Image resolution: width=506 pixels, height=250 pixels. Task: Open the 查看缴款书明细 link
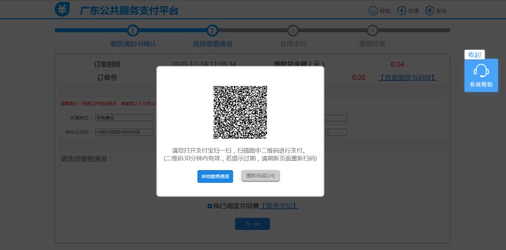click(407, 77)
